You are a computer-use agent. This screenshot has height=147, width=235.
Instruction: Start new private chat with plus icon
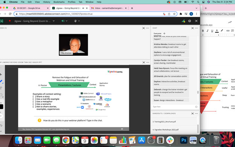click(x=164, y=33)
